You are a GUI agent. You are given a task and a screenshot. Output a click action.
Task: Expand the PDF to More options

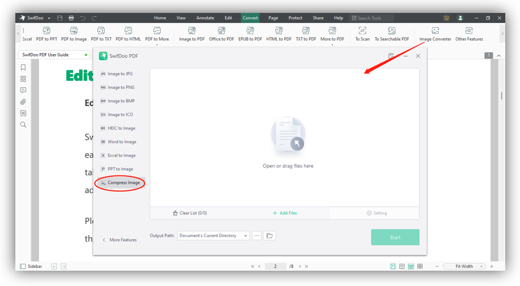[x=157, y=35]
